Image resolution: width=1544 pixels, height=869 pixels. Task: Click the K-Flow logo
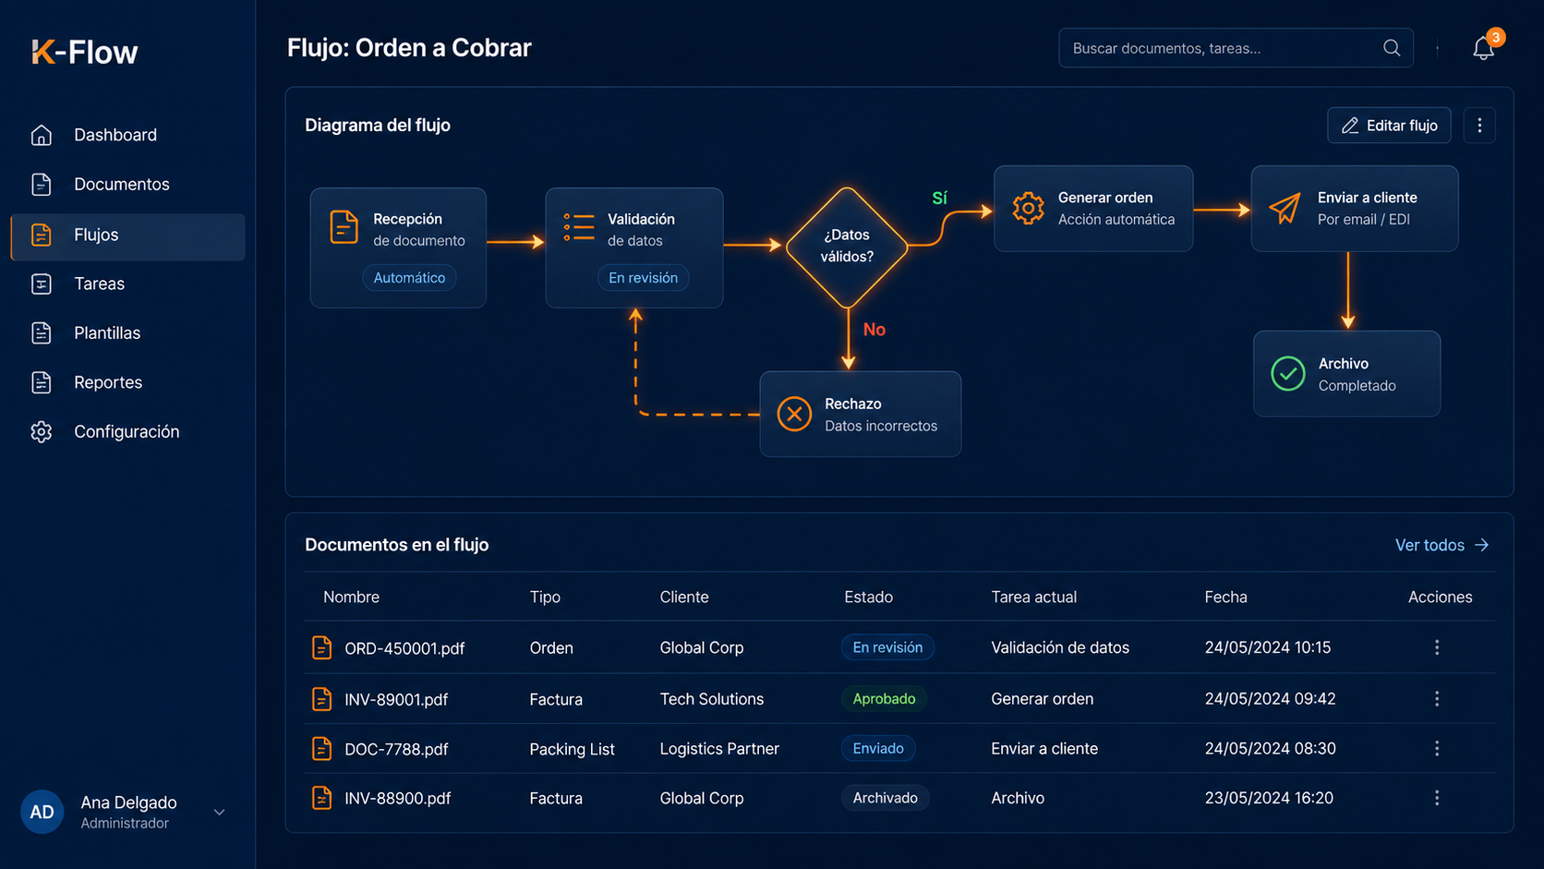point(85,52)
